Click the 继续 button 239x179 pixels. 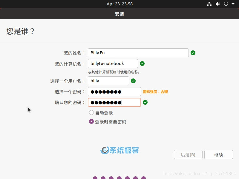tap(219, 155)
